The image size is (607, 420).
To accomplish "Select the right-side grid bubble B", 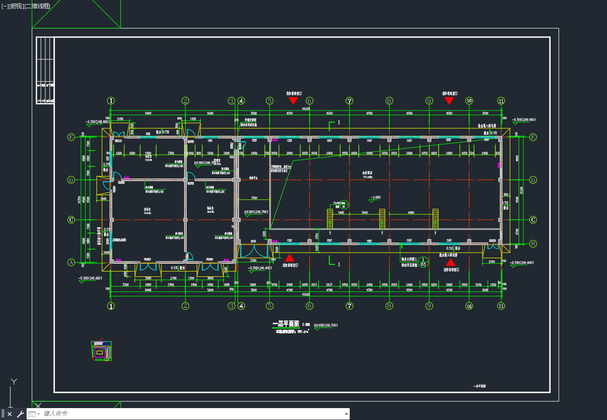I will 533,243.
